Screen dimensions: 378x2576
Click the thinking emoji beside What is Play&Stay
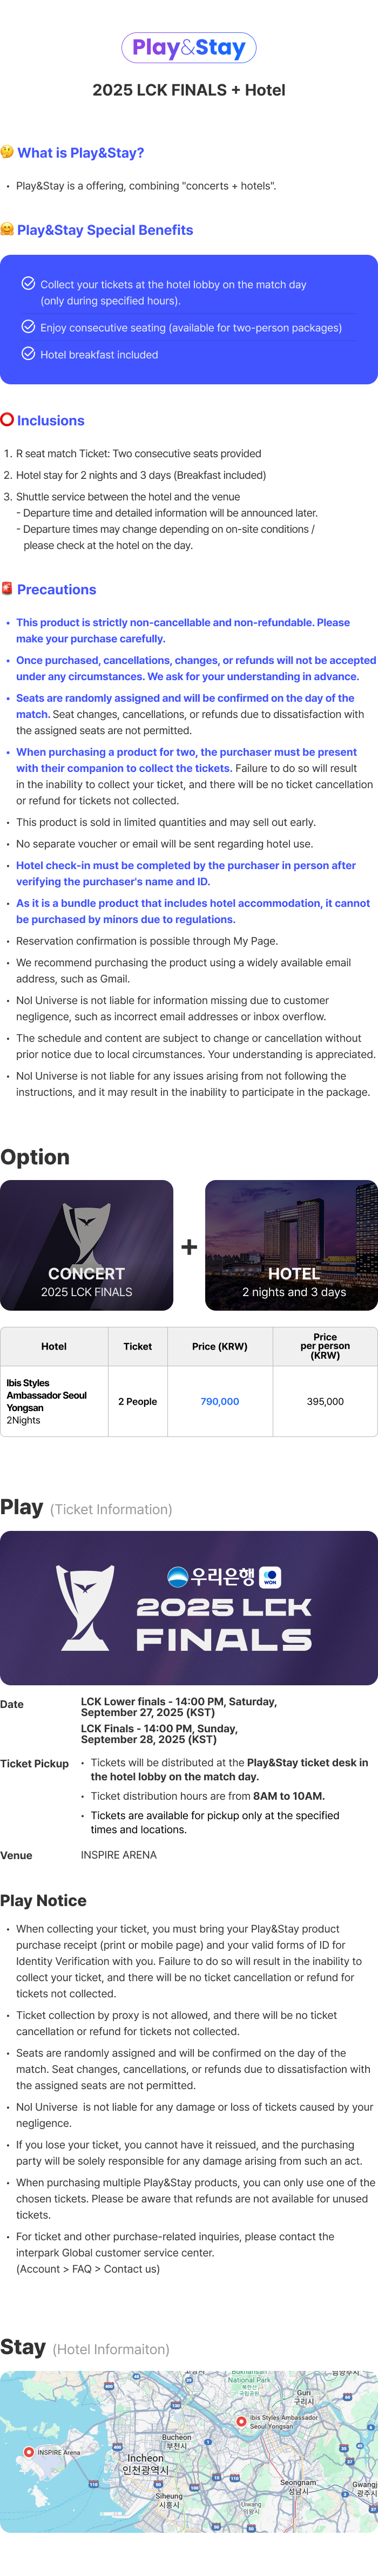point(7,152)
